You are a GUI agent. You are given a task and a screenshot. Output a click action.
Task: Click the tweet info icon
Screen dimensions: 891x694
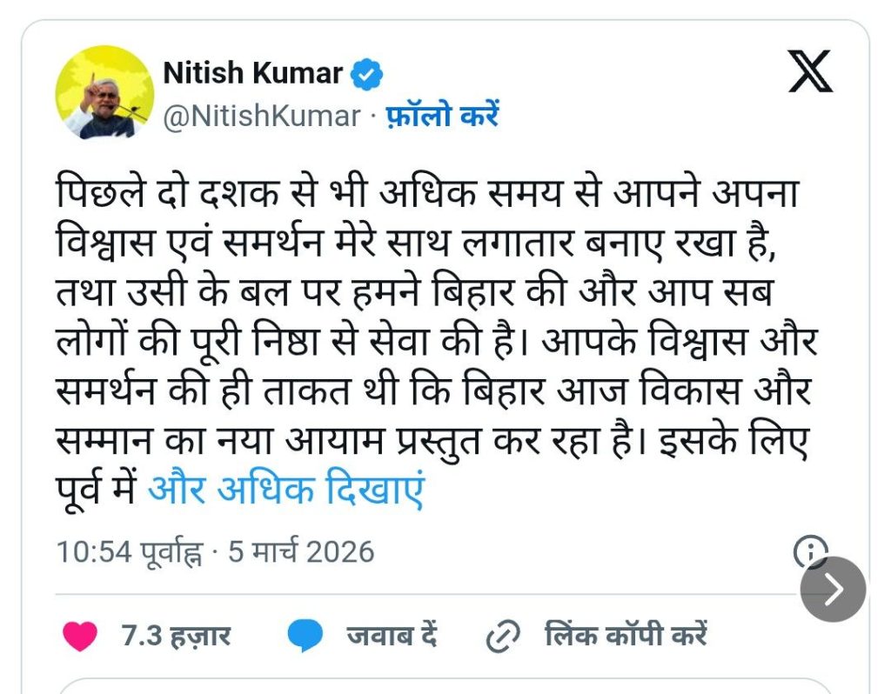pos(811,551)
